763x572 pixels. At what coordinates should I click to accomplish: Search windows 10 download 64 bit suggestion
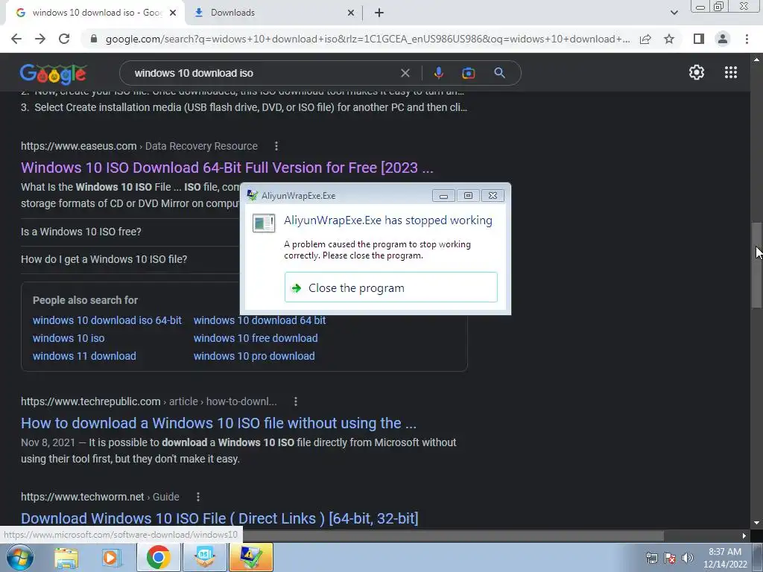pos(259,320)
